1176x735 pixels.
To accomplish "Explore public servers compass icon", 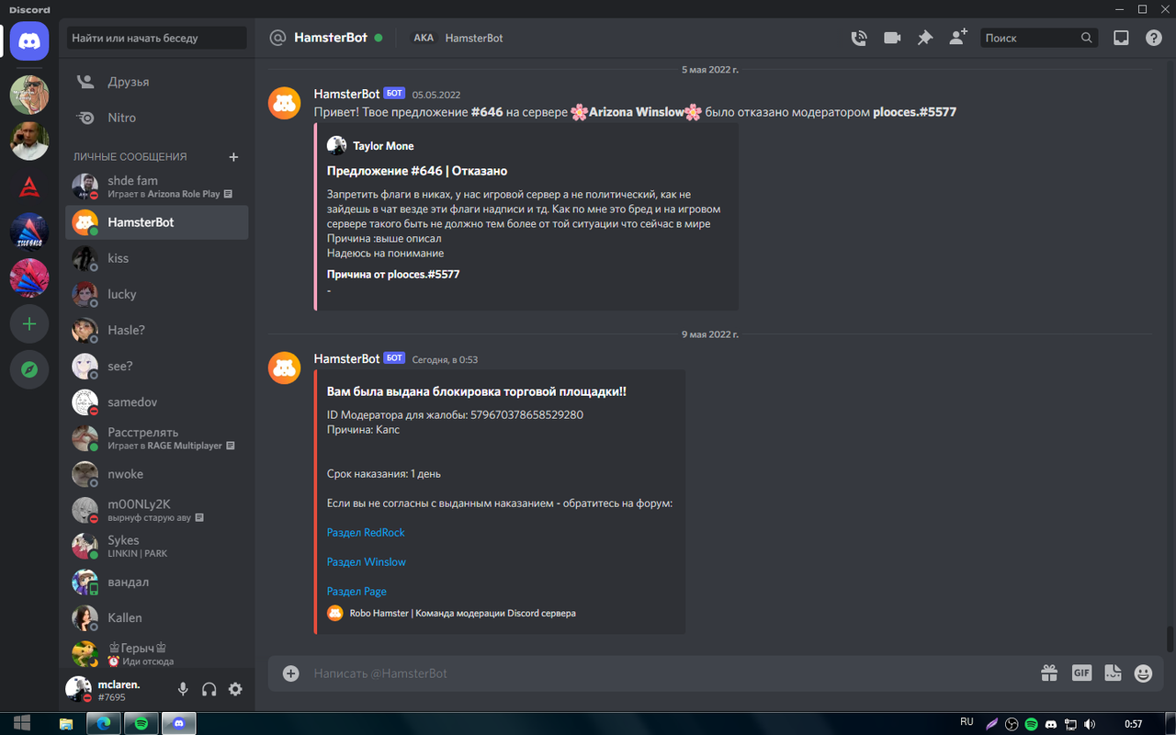I will coord(29,370).
